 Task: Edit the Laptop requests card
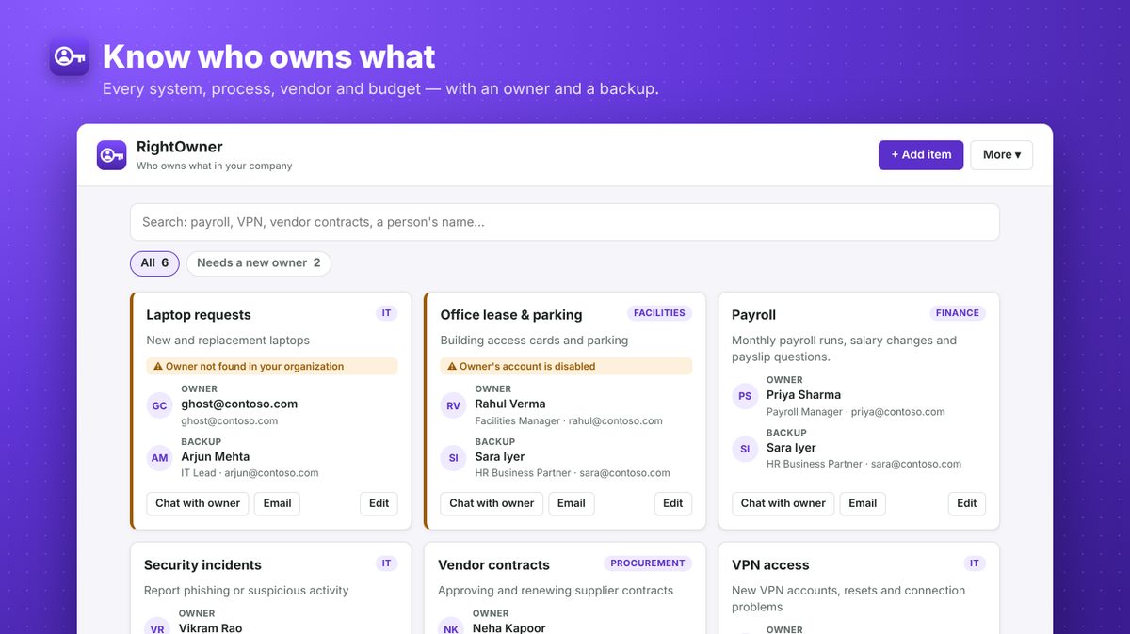pyautogui.click(x=379, y=503)
